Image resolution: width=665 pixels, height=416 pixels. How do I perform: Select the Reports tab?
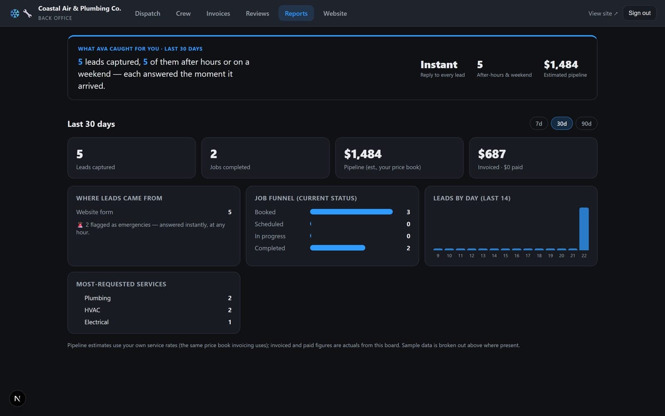(x=296, y=13)
